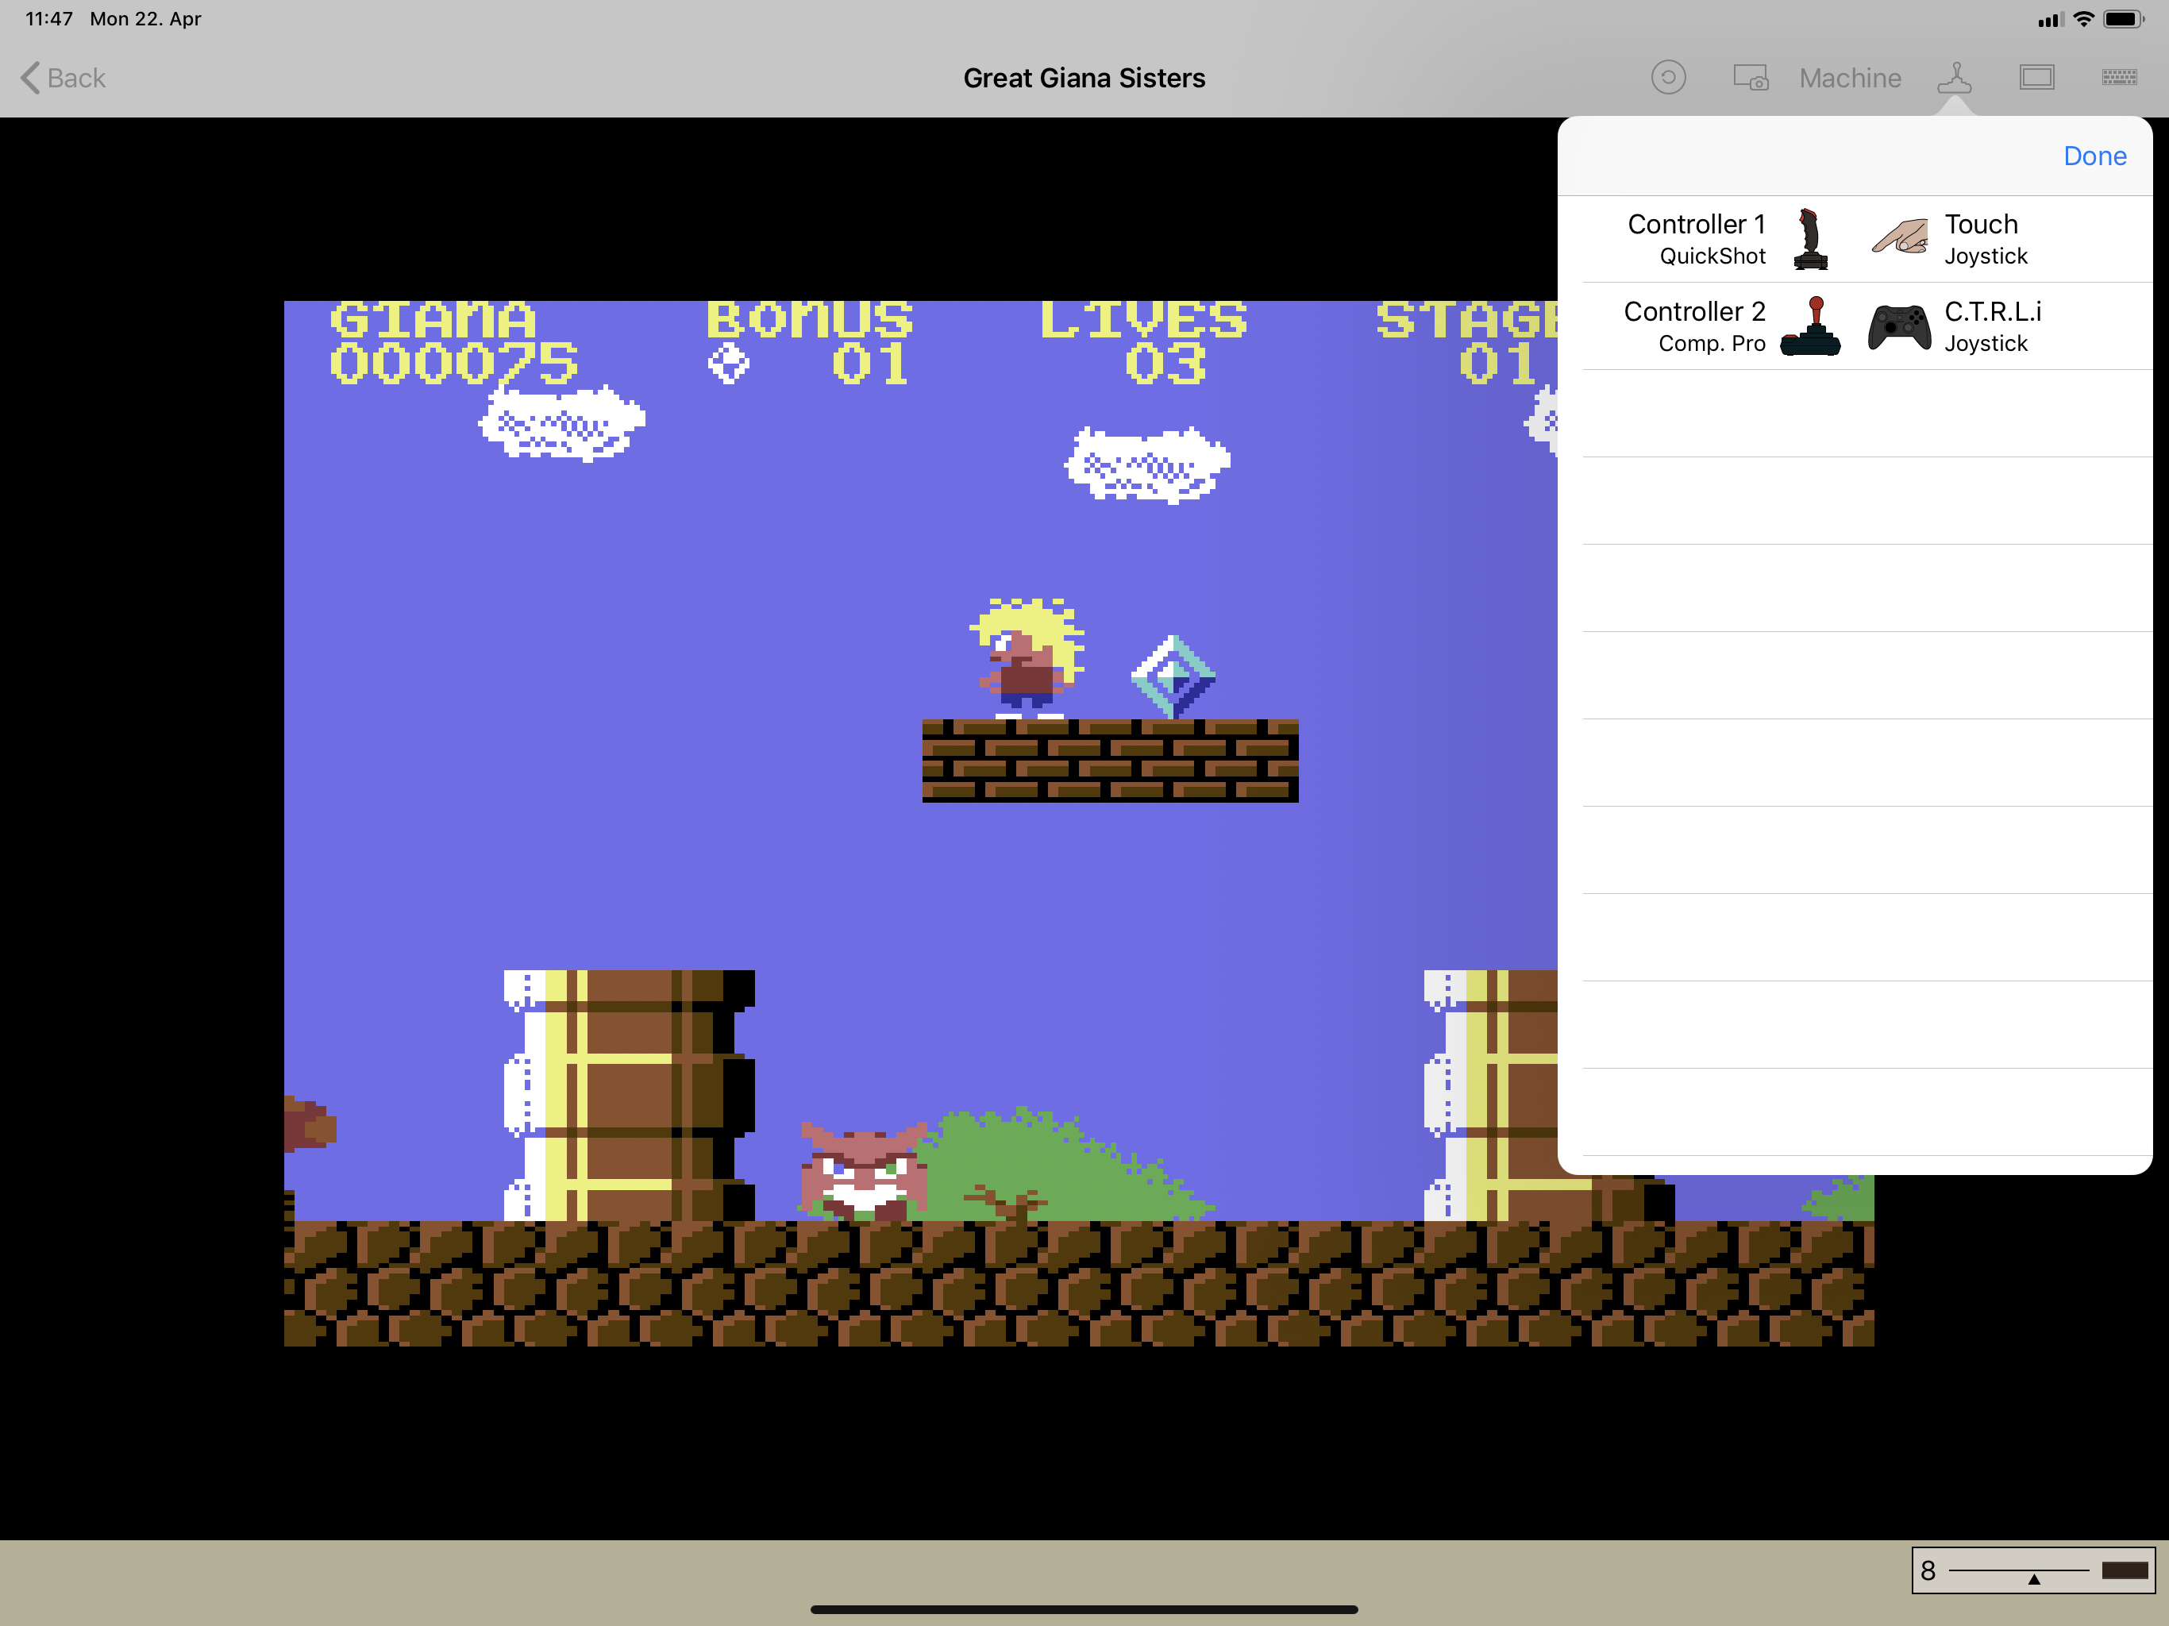Tap the Back button
The height and width of the screenshot is (1626, 2169).
(64, 78)
